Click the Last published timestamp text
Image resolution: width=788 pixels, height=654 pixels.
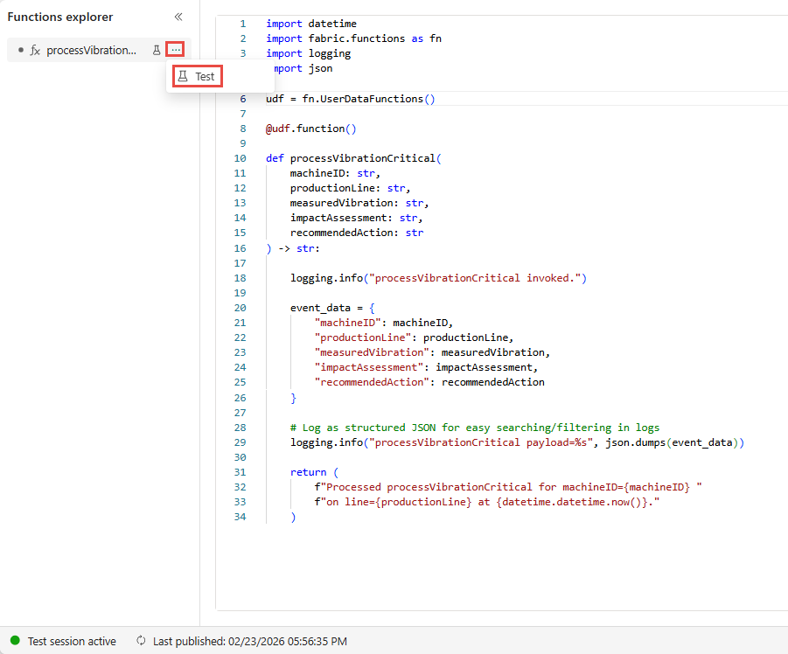tap(250, 641)
